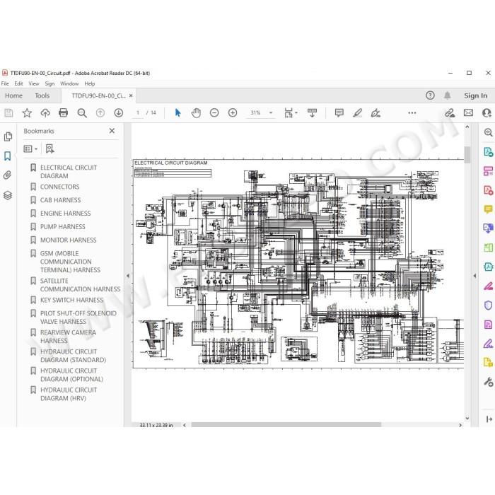Open MONITOR HARNESS bookmark

click(x=68, y=240)
